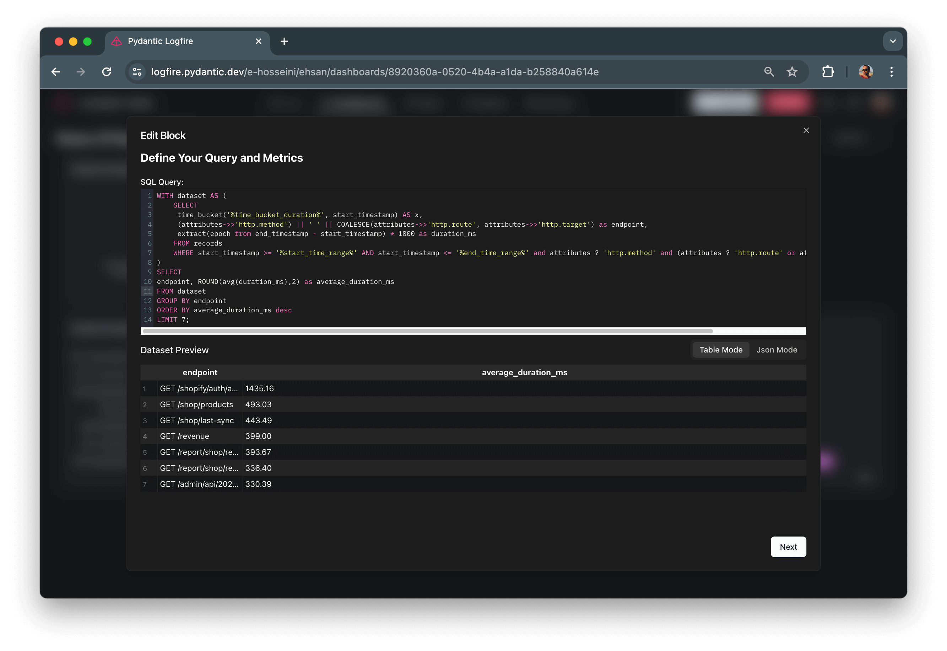
Task: Open the browser extensions puzzle icon
Action: point(828,72)
